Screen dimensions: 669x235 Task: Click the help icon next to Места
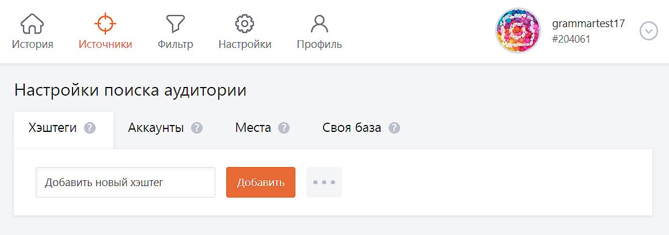tap(284, 128)
